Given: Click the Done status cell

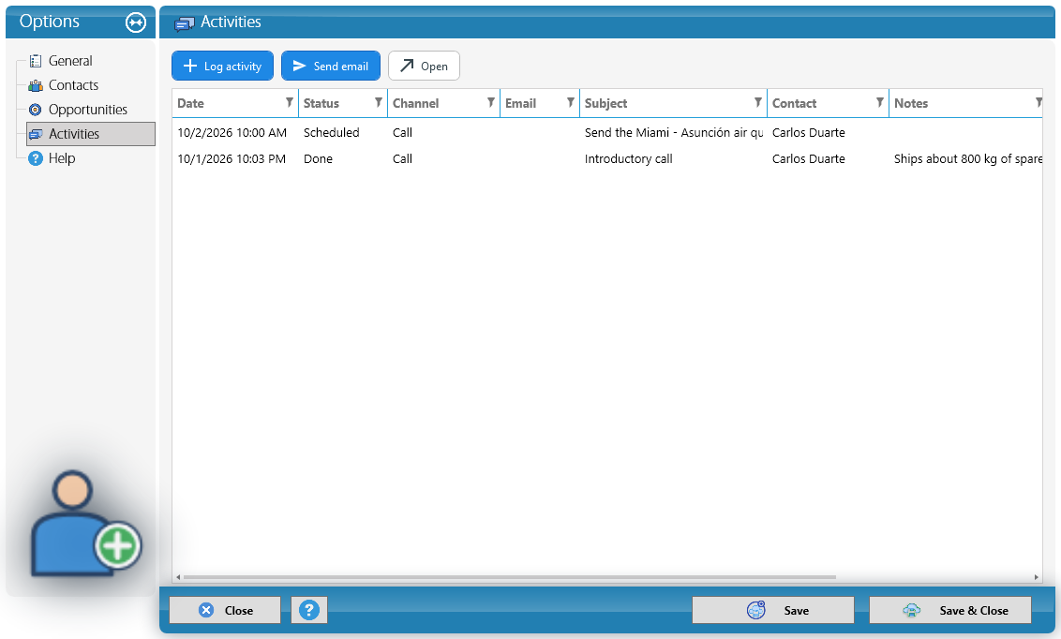Looking at the screenshot, I should [318, 159].
